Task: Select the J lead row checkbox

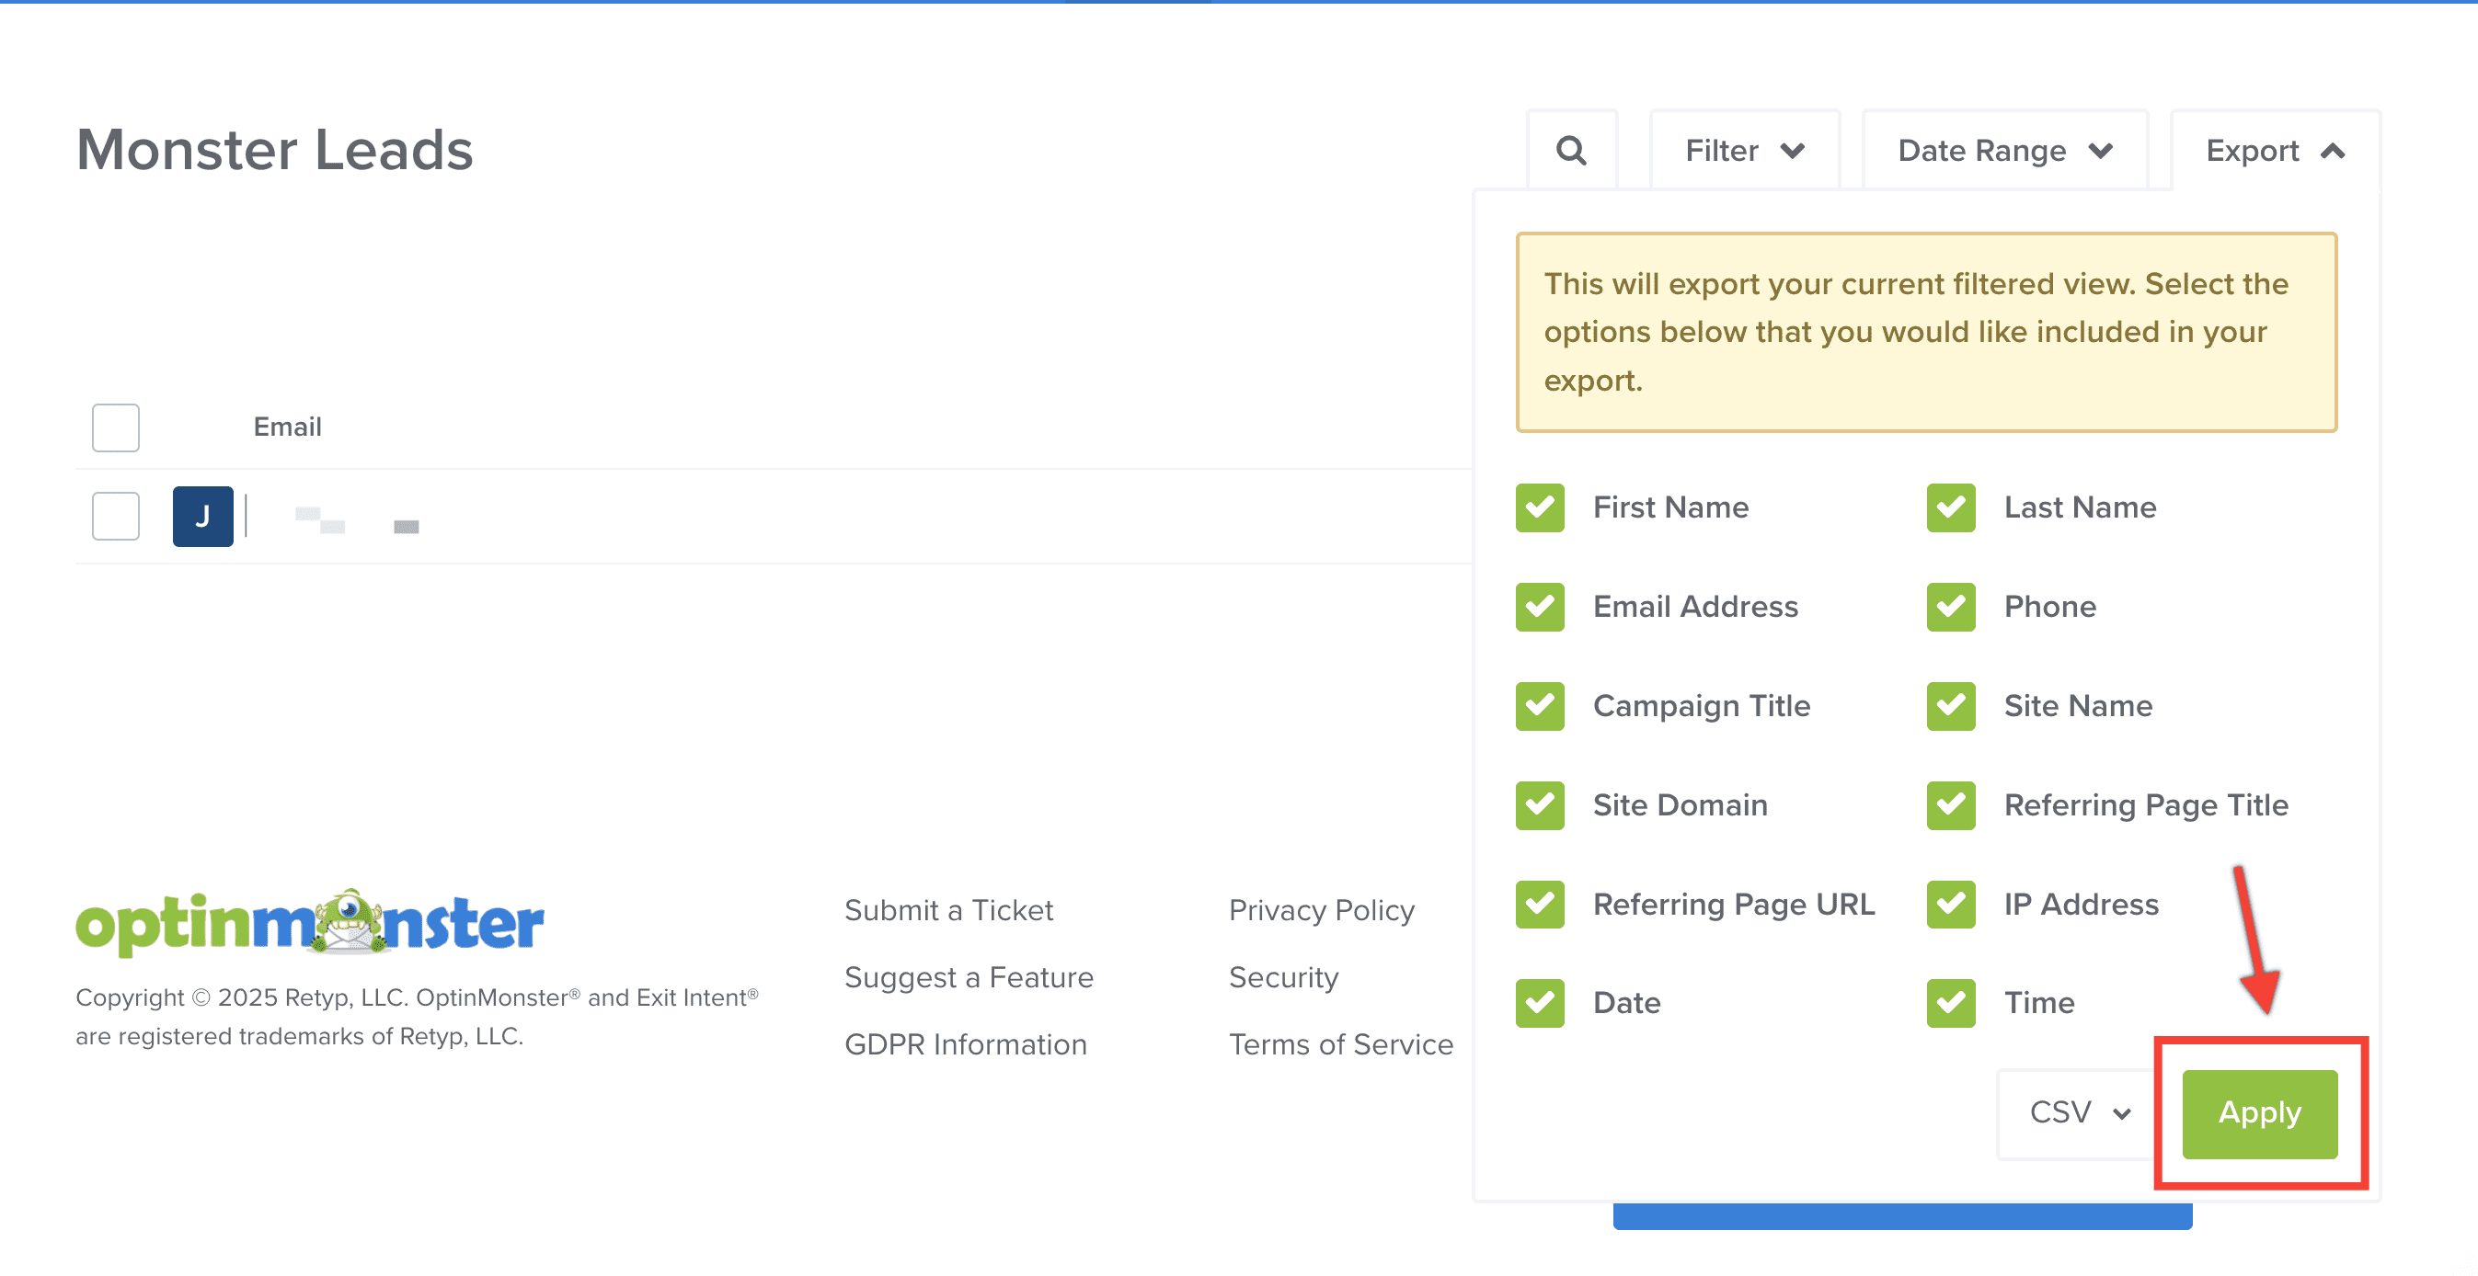Action: pos(115,517)
